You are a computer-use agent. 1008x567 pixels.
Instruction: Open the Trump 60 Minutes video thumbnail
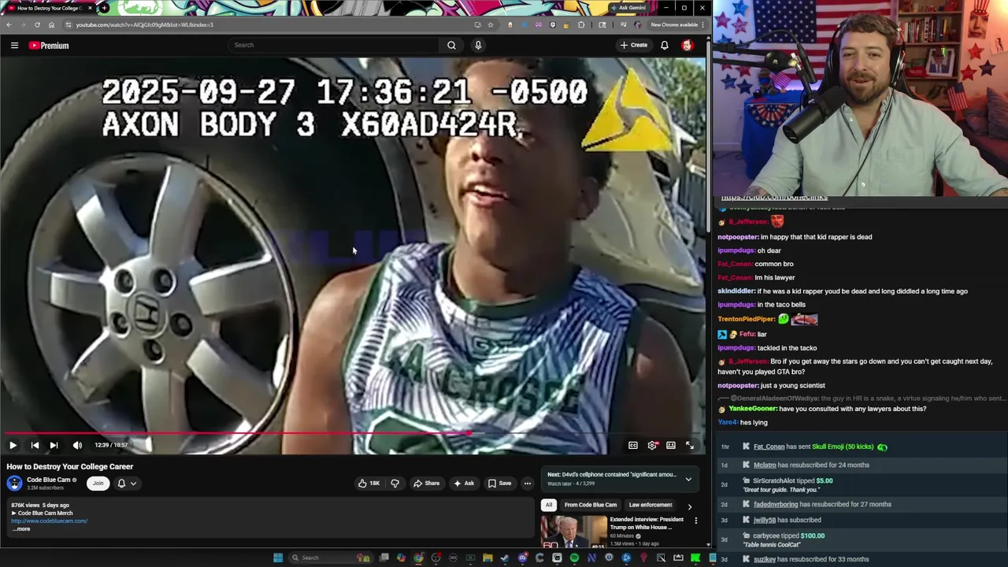coord(573,532)
